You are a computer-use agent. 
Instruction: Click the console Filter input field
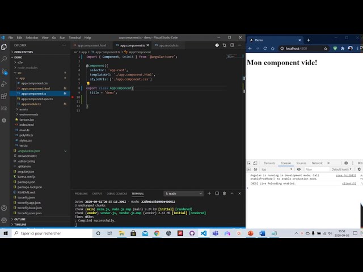(316, 169)
